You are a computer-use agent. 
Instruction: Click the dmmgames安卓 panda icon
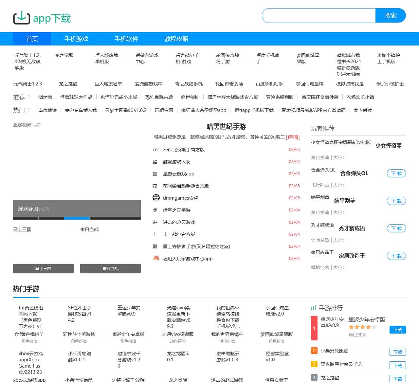(x=156, y=198)
